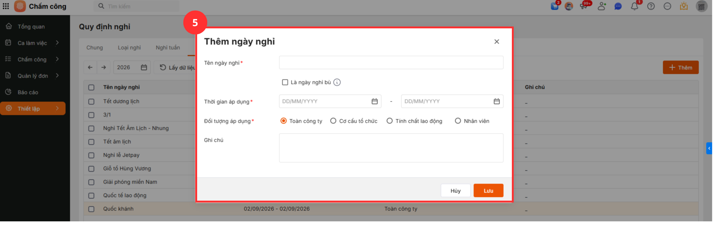
Task: Focus the Tên ngày nghỉ text field
Action: point(391,63)
